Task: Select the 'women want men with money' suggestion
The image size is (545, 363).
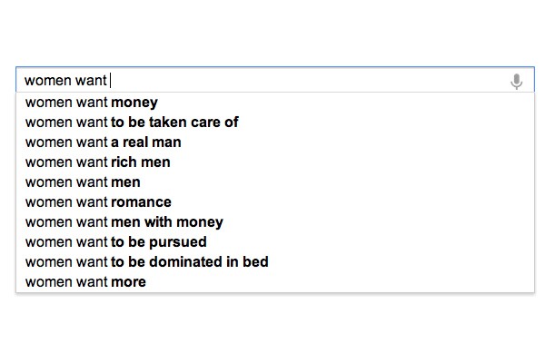Action: pos(124,222)
